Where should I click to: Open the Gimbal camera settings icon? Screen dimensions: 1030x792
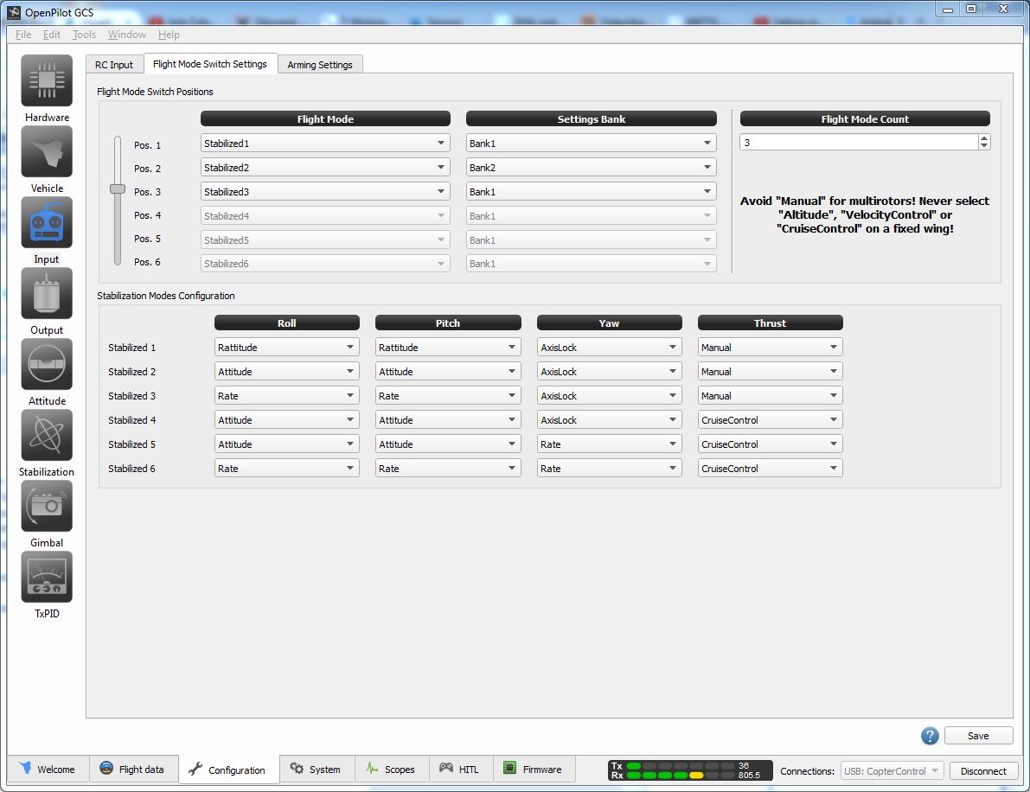tap(47, 507)
